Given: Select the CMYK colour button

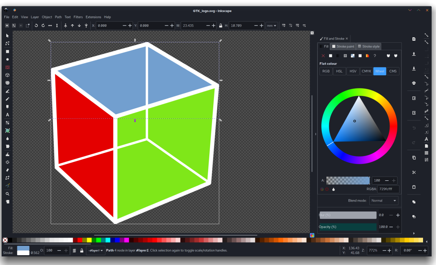Looking at the screenshot, I should [x=366, y=71].
